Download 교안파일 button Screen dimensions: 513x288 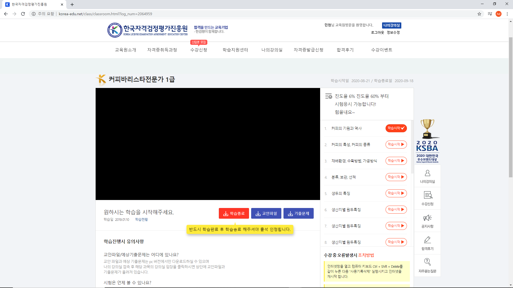tap(266, 213)
